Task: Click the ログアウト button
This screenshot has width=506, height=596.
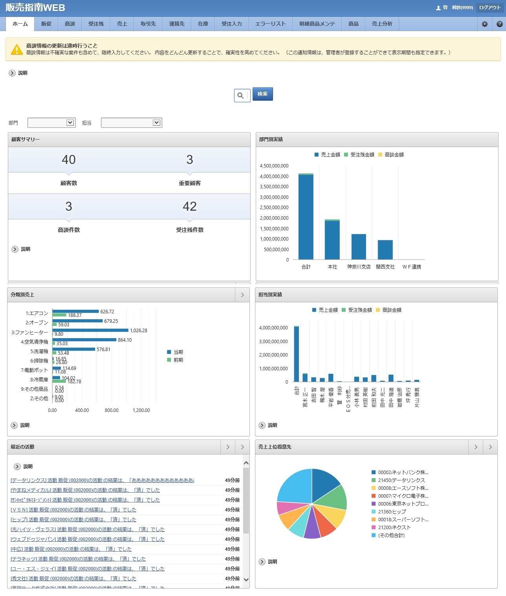Action: 490,7
